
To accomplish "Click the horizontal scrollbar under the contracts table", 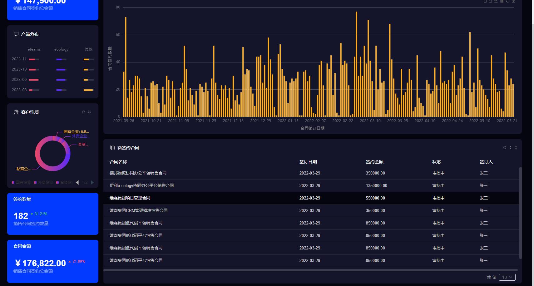I will point(310,270).
